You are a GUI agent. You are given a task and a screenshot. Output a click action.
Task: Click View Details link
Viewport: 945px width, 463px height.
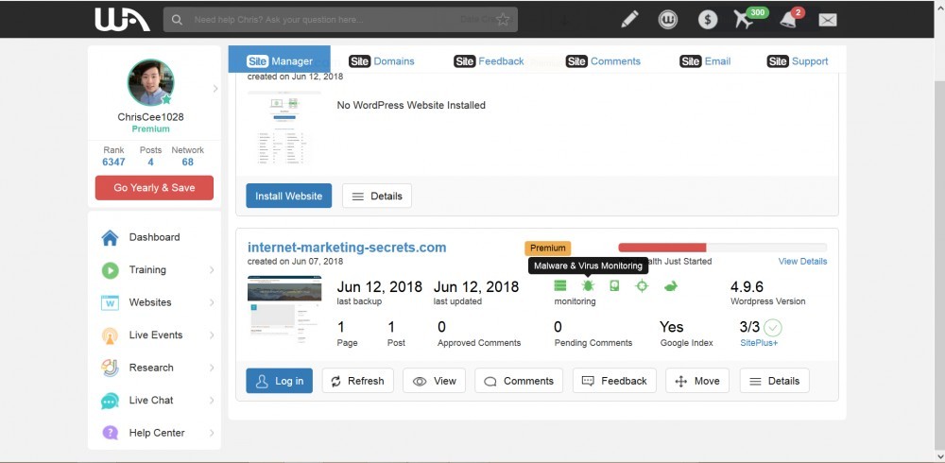pos(802,261)
